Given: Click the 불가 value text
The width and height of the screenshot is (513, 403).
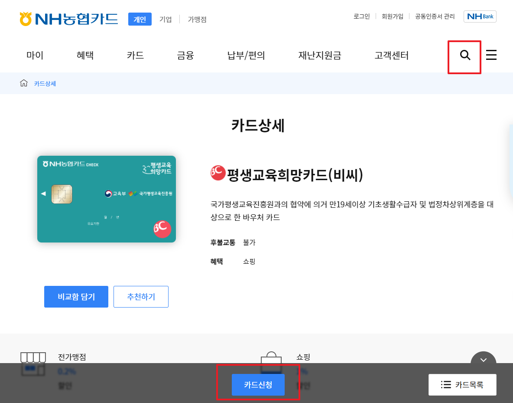Looking at the screenshot, I should (x=249, y=242).
